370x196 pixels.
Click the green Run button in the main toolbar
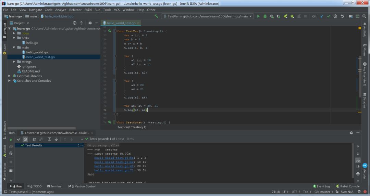(x=259, y=16)
